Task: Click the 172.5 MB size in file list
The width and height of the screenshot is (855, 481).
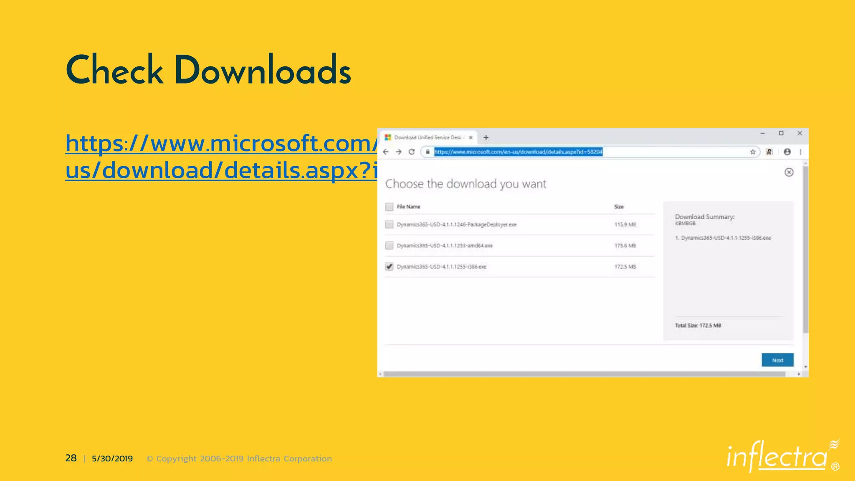Action: point(625,266)
